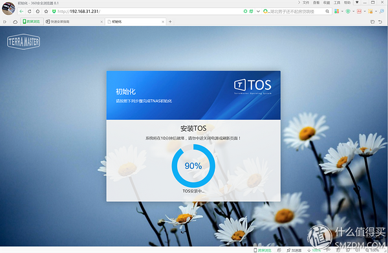Expand the dropdown beside orange screenshot tool

(x=376, y=12)
